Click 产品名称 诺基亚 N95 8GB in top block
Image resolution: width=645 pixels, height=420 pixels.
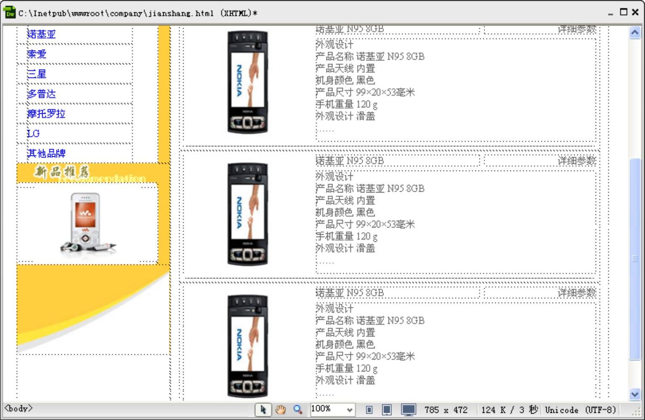tap(370, 56)
